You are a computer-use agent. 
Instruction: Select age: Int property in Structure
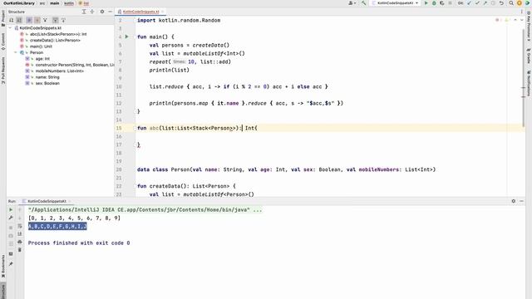click(x=42, y=59)
